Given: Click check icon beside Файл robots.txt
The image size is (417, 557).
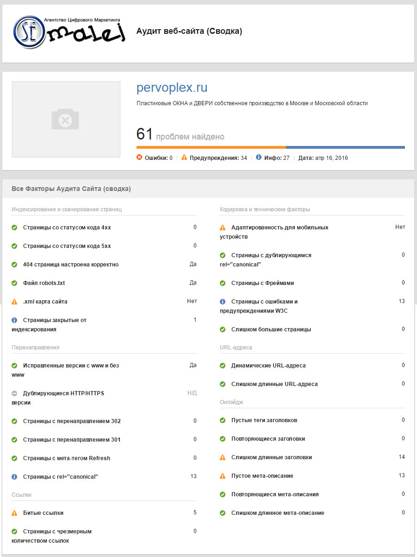Looking at the screenshot, I should click(x=14, y=283).
